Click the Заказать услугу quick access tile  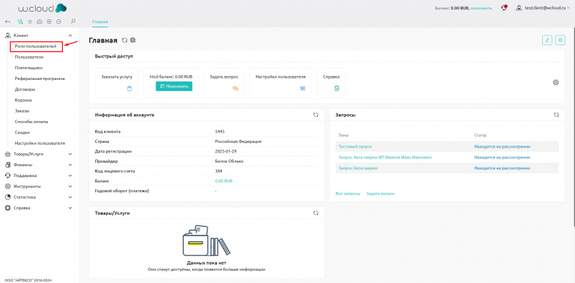[116, 81]
